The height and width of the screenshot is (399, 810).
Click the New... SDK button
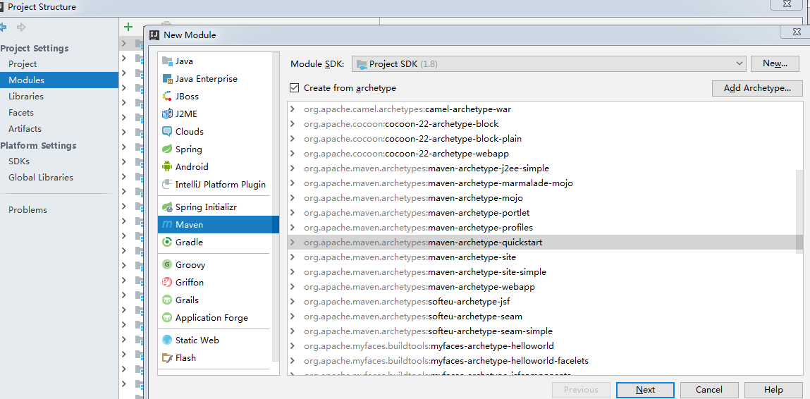775,64
